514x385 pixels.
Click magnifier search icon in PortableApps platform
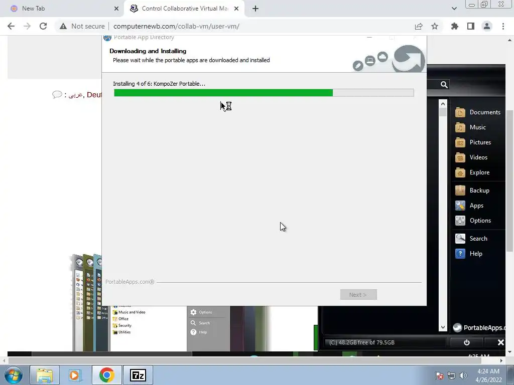[444, 85]
